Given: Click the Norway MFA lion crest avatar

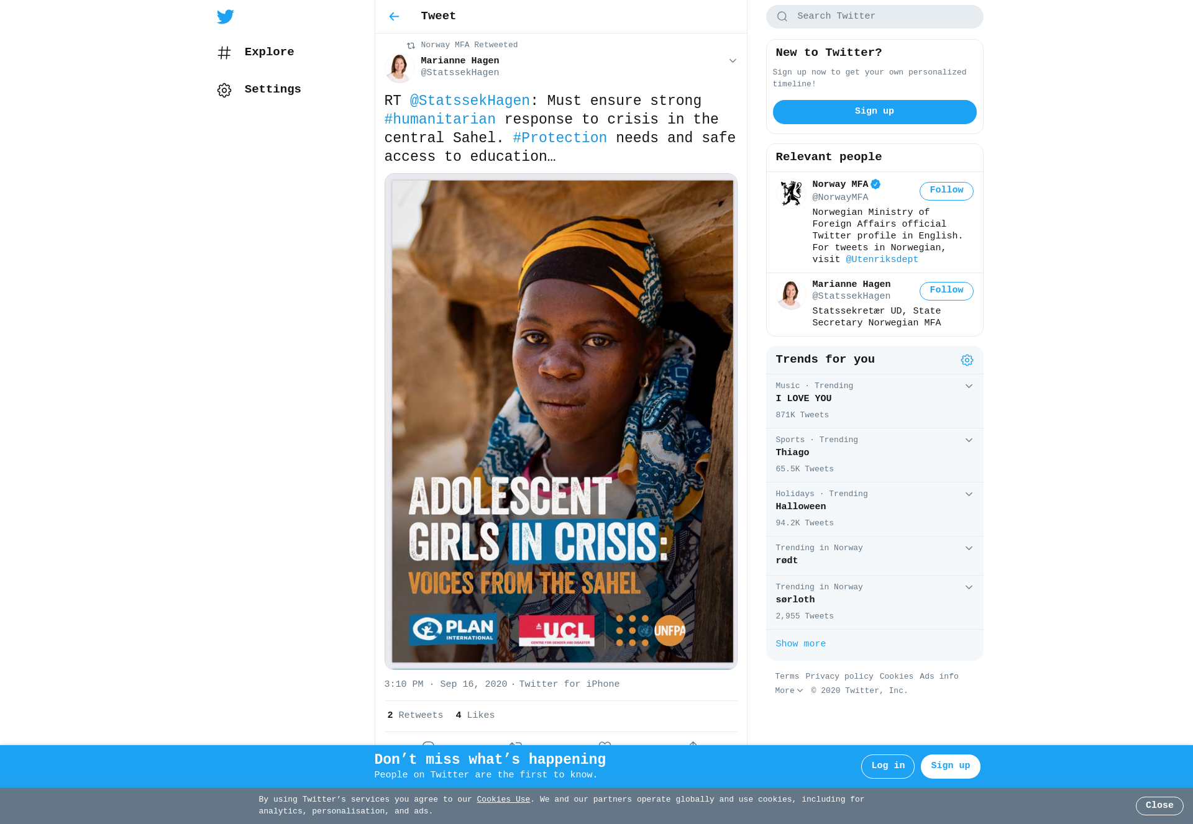Looking at the screenshot, I should point(791,193).
